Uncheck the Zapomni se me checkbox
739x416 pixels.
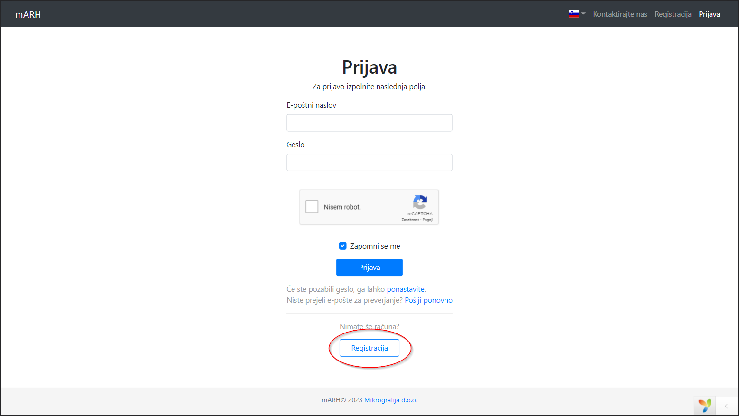click(342, 246)
